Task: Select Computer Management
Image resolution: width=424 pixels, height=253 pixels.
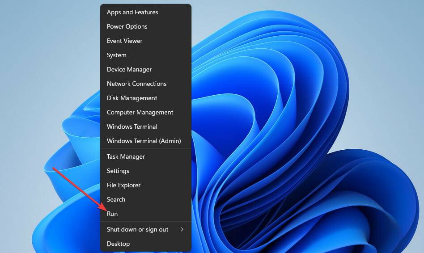Action: (140, 112)
